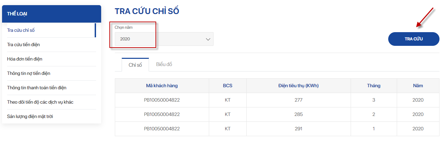The image size is (447, 144).
Task: Open Thông tin thanh toán tiền điện
Action: pos(37,88)
